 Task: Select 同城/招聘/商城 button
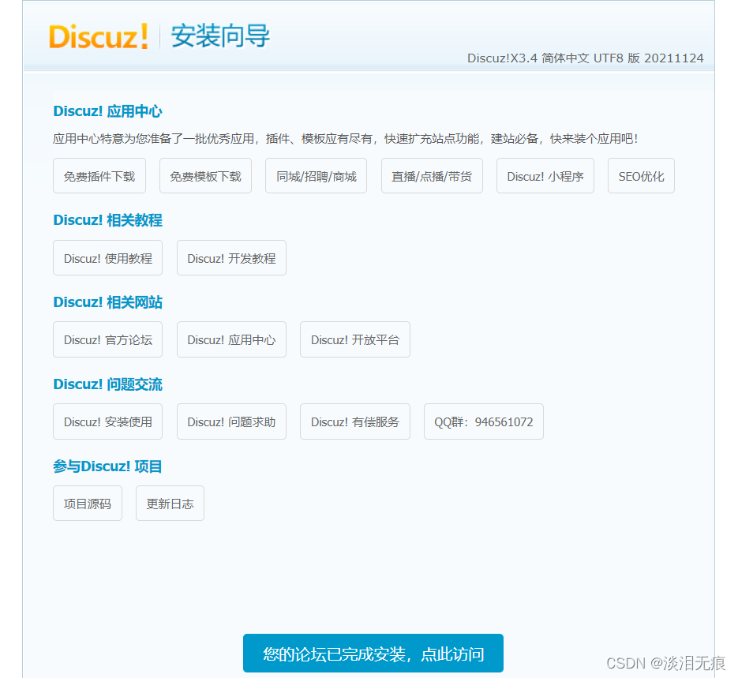pyautogui.click(x=317, y=176)
